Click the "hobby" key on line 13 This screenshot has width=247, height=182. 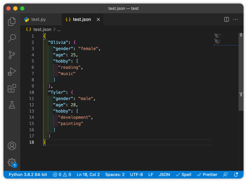coord(62,111)
